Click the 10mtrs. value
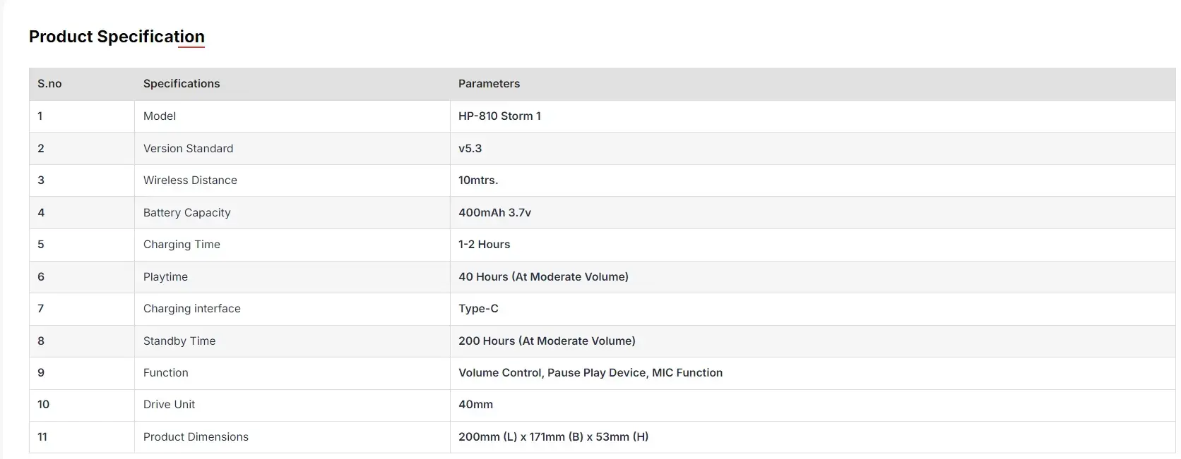Screen dimensions: 1181x459 [478, 180]
